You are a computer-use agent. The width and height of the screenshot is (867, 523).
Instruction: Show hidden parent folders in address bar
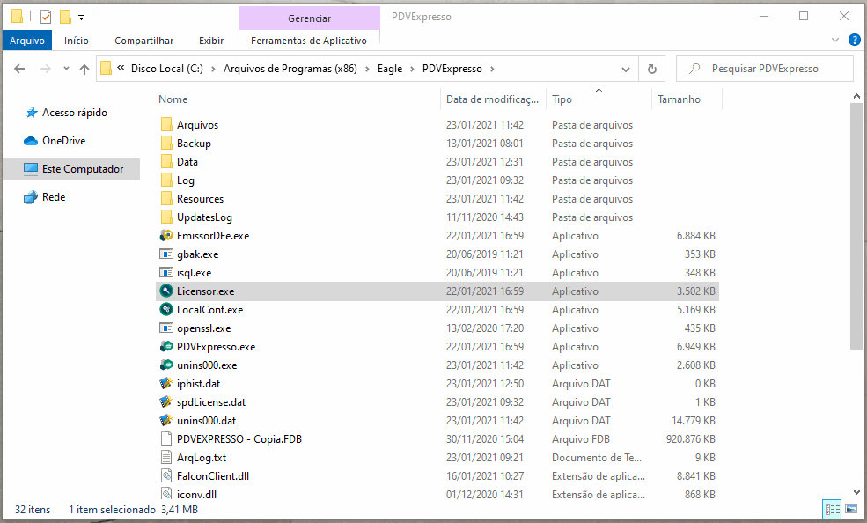(121, 68)
